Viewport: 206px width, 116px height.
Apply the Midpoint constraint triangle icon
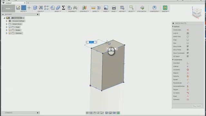click(x=188, y=73)
